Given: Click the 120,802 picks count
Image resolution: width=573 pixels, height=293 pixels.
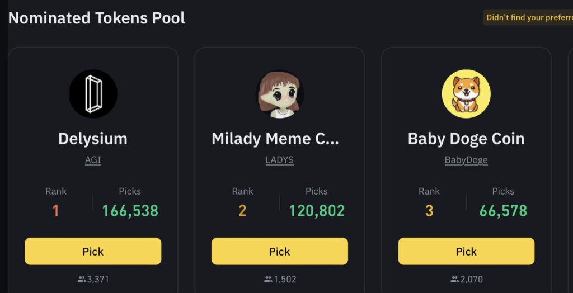Looking at the screenshot, I should tap(317, 211).
